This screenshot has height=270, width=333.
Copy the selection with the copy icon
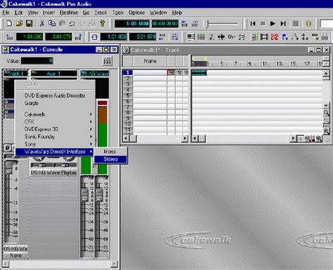click(x=52, y=23)
